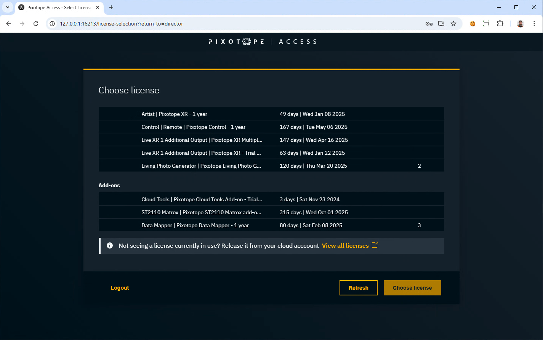
Task: Select the Artist | Pixotope XR license row
Action: point(271,114)
